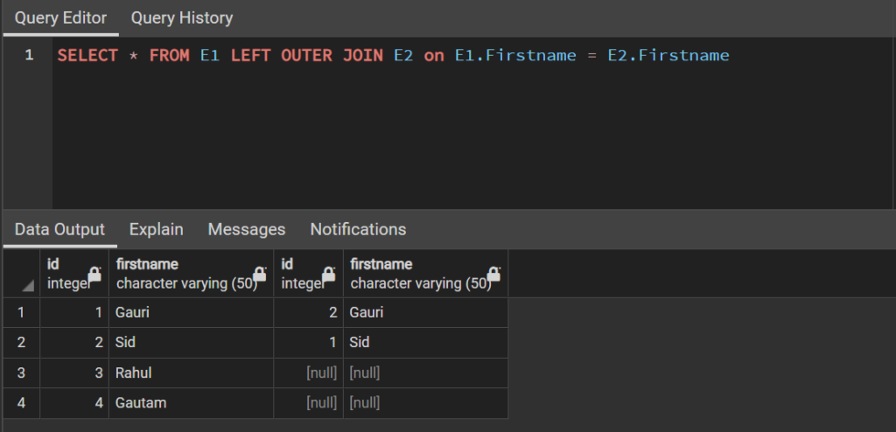
Task: Click lock icon on second id column
Action: [x=329, y=275]
